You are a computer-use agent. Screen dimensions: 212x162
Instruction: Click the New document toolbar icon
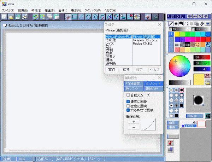(4, 17)
